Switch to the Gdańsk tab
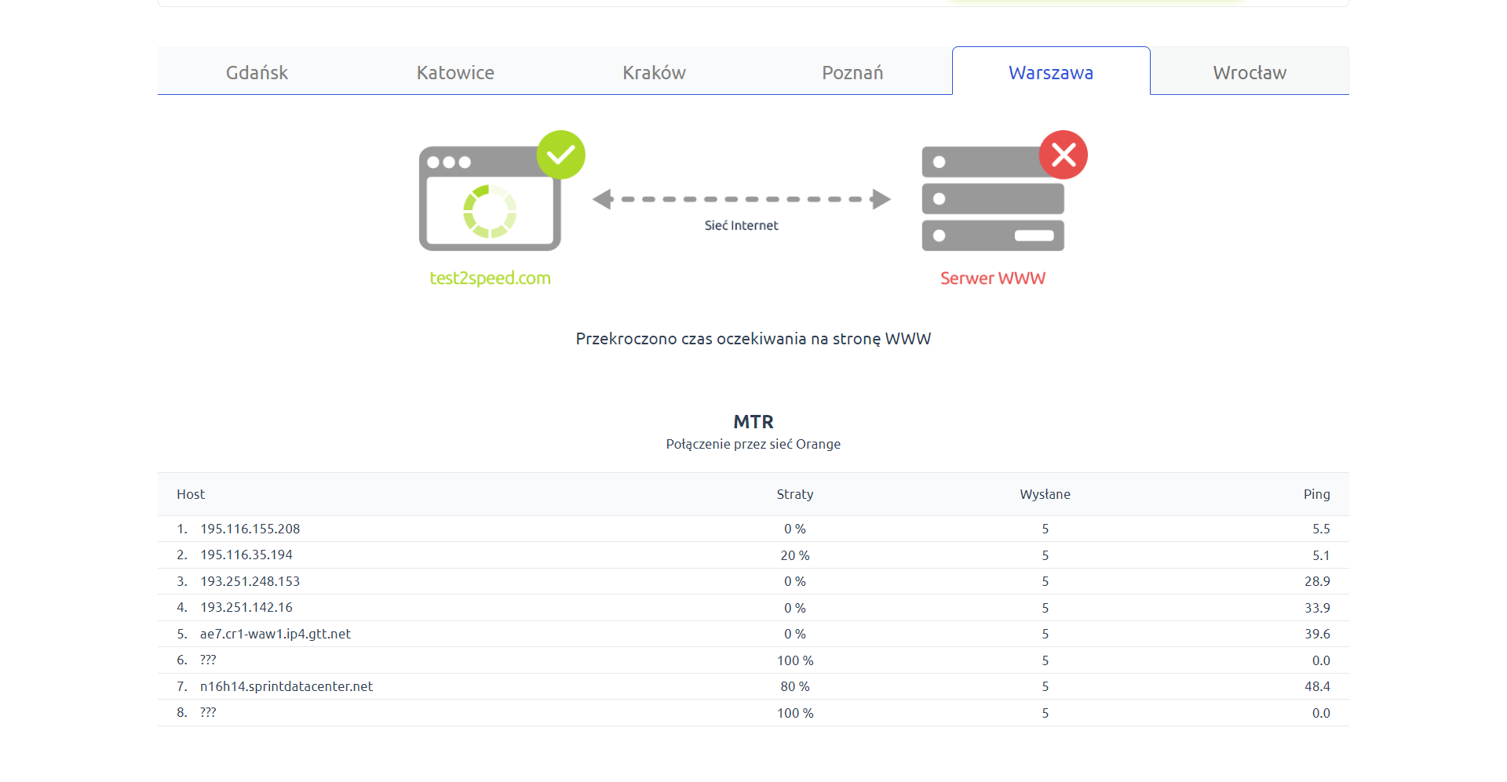 coord(257,72)
